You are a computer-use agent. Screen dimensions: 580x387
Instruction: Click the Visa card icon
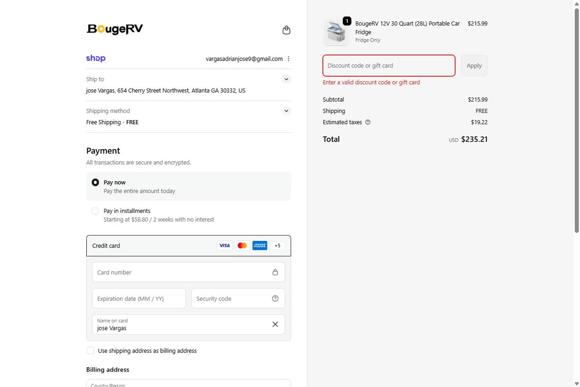(x=225, y=246)
